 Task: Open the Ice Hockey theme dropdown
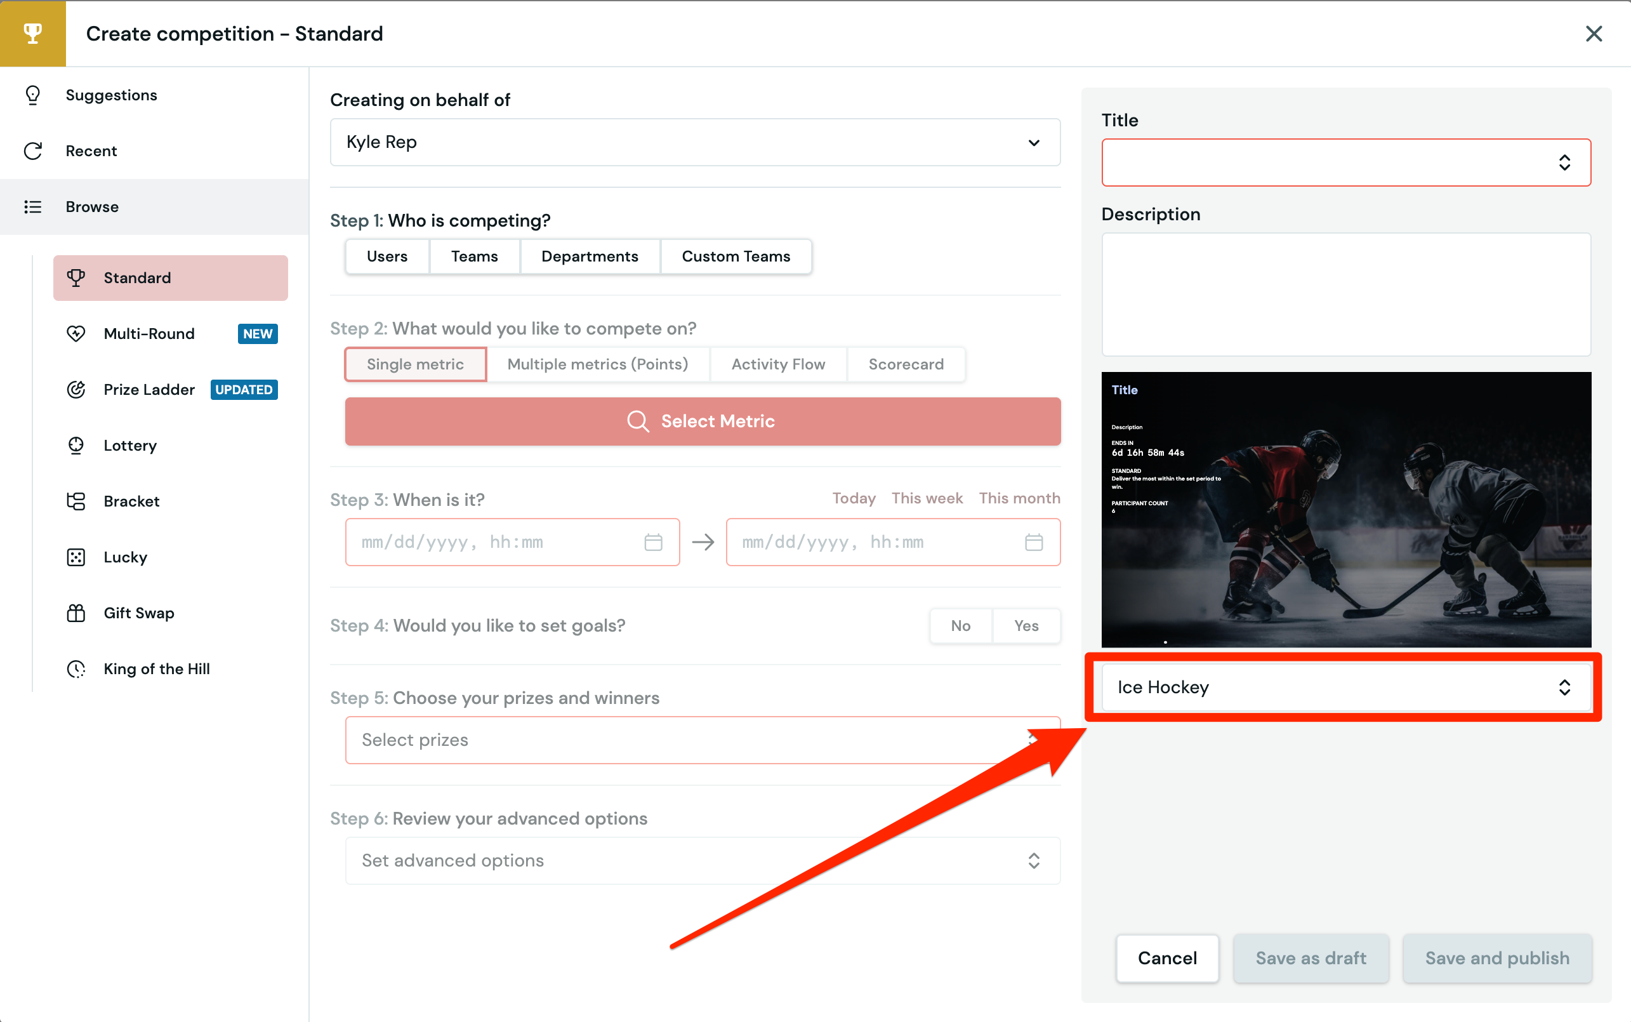[1345, 687]
